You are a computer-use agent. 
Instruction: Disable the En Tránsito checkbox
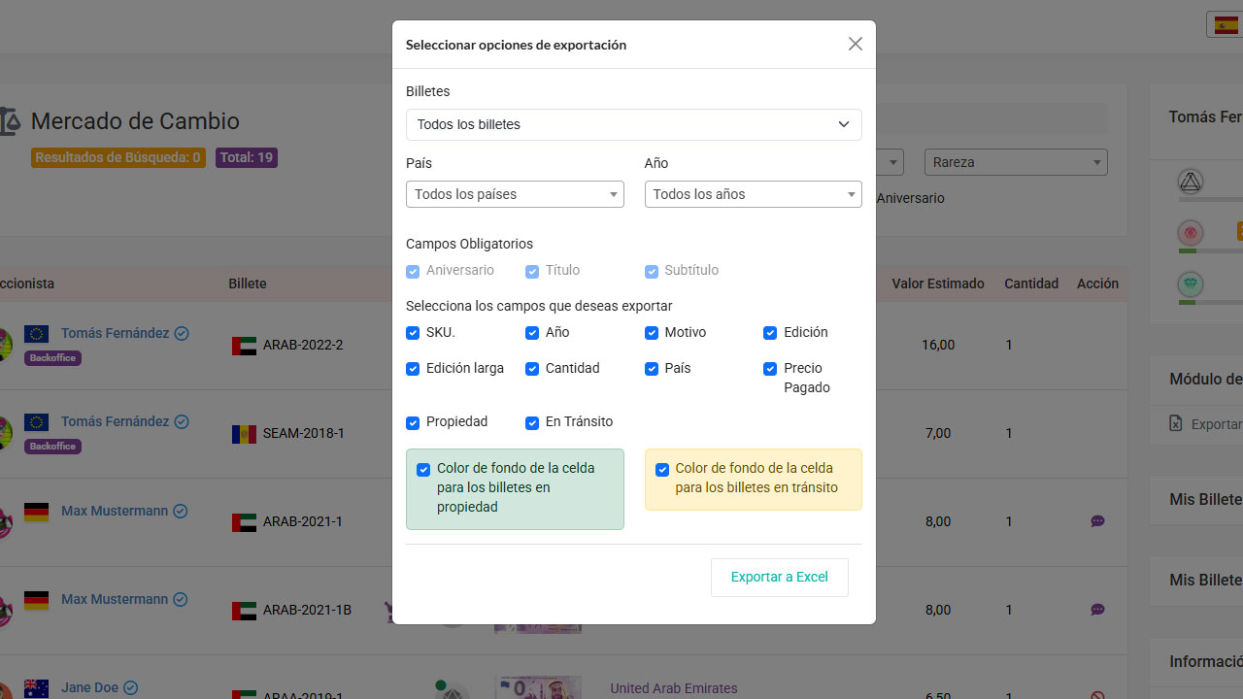pos(532,422)
